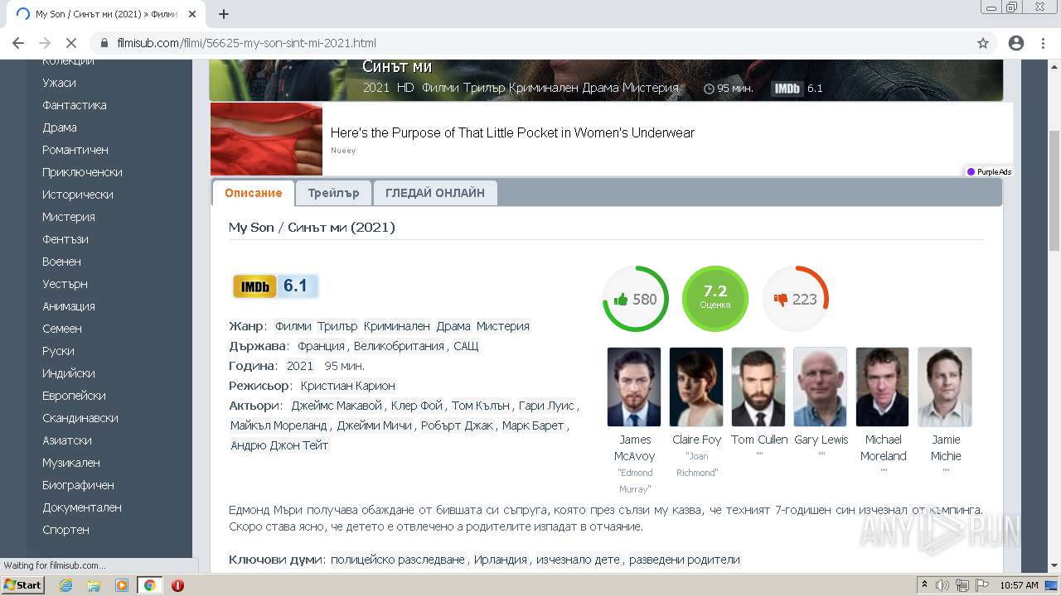Select Ужаси in the sidebar
The width and height of the screenshot is (1061, 596).
[x=59, y=83]
